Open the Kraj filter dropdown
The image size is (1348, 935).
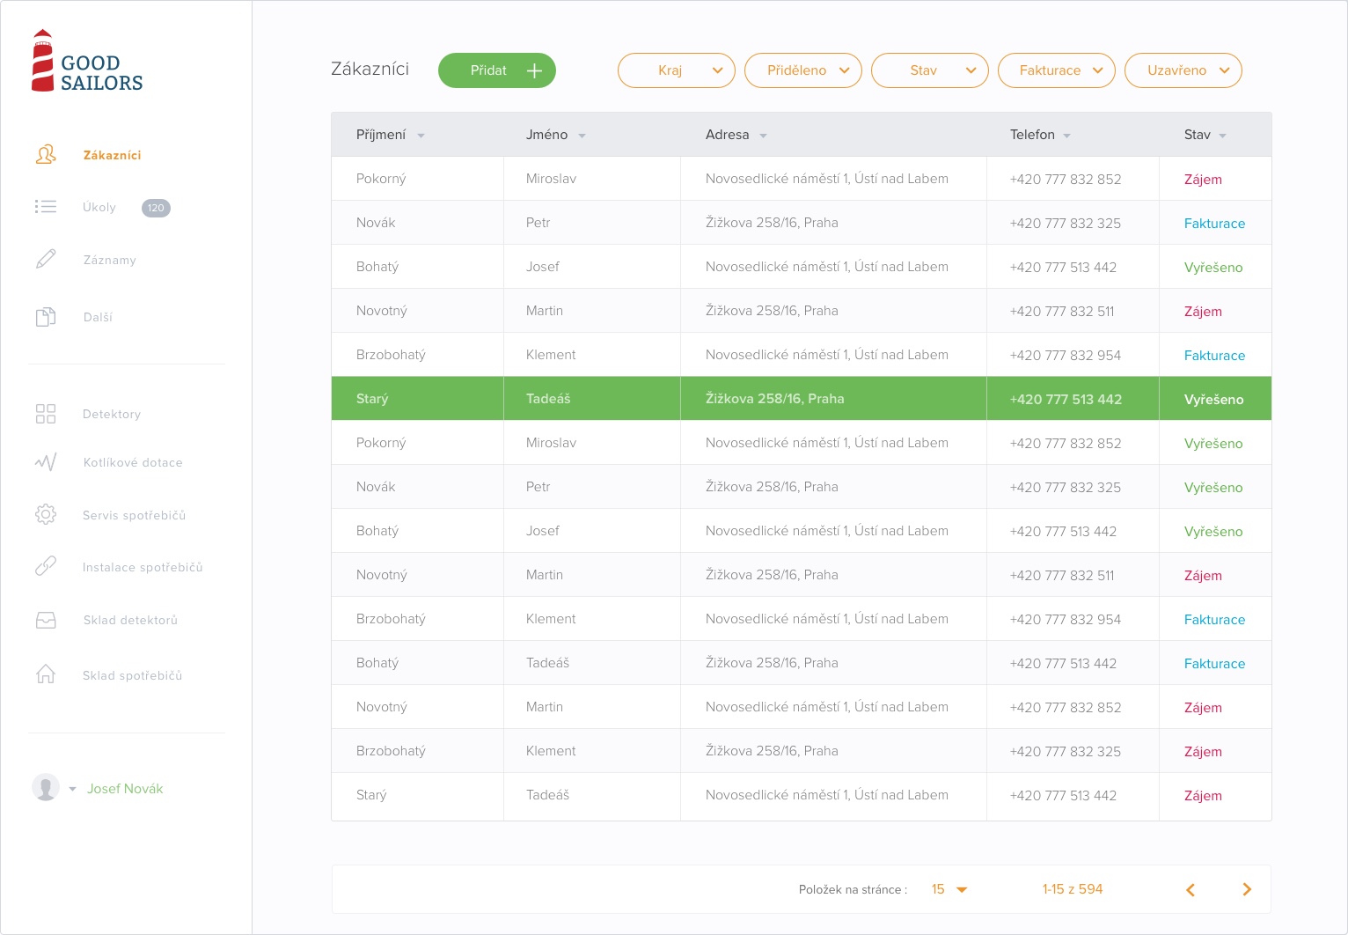click(x=677, y=70)
